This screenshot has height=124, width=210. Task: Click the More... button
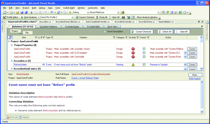pyautogui.click(x=195, y=75)
